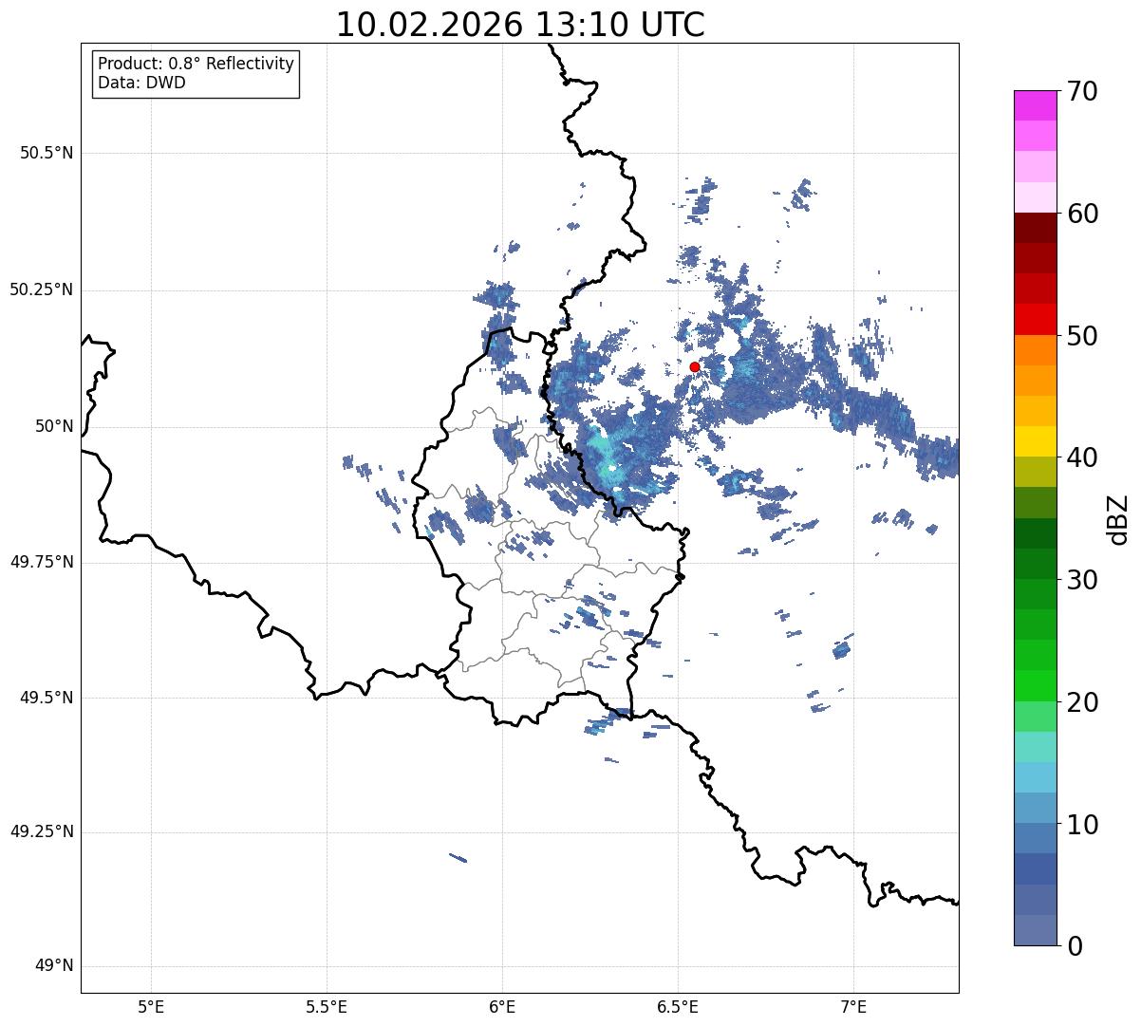Click the 5°E longitude label
The height and width of the screenshot is (1026, 1141).
151,1006
